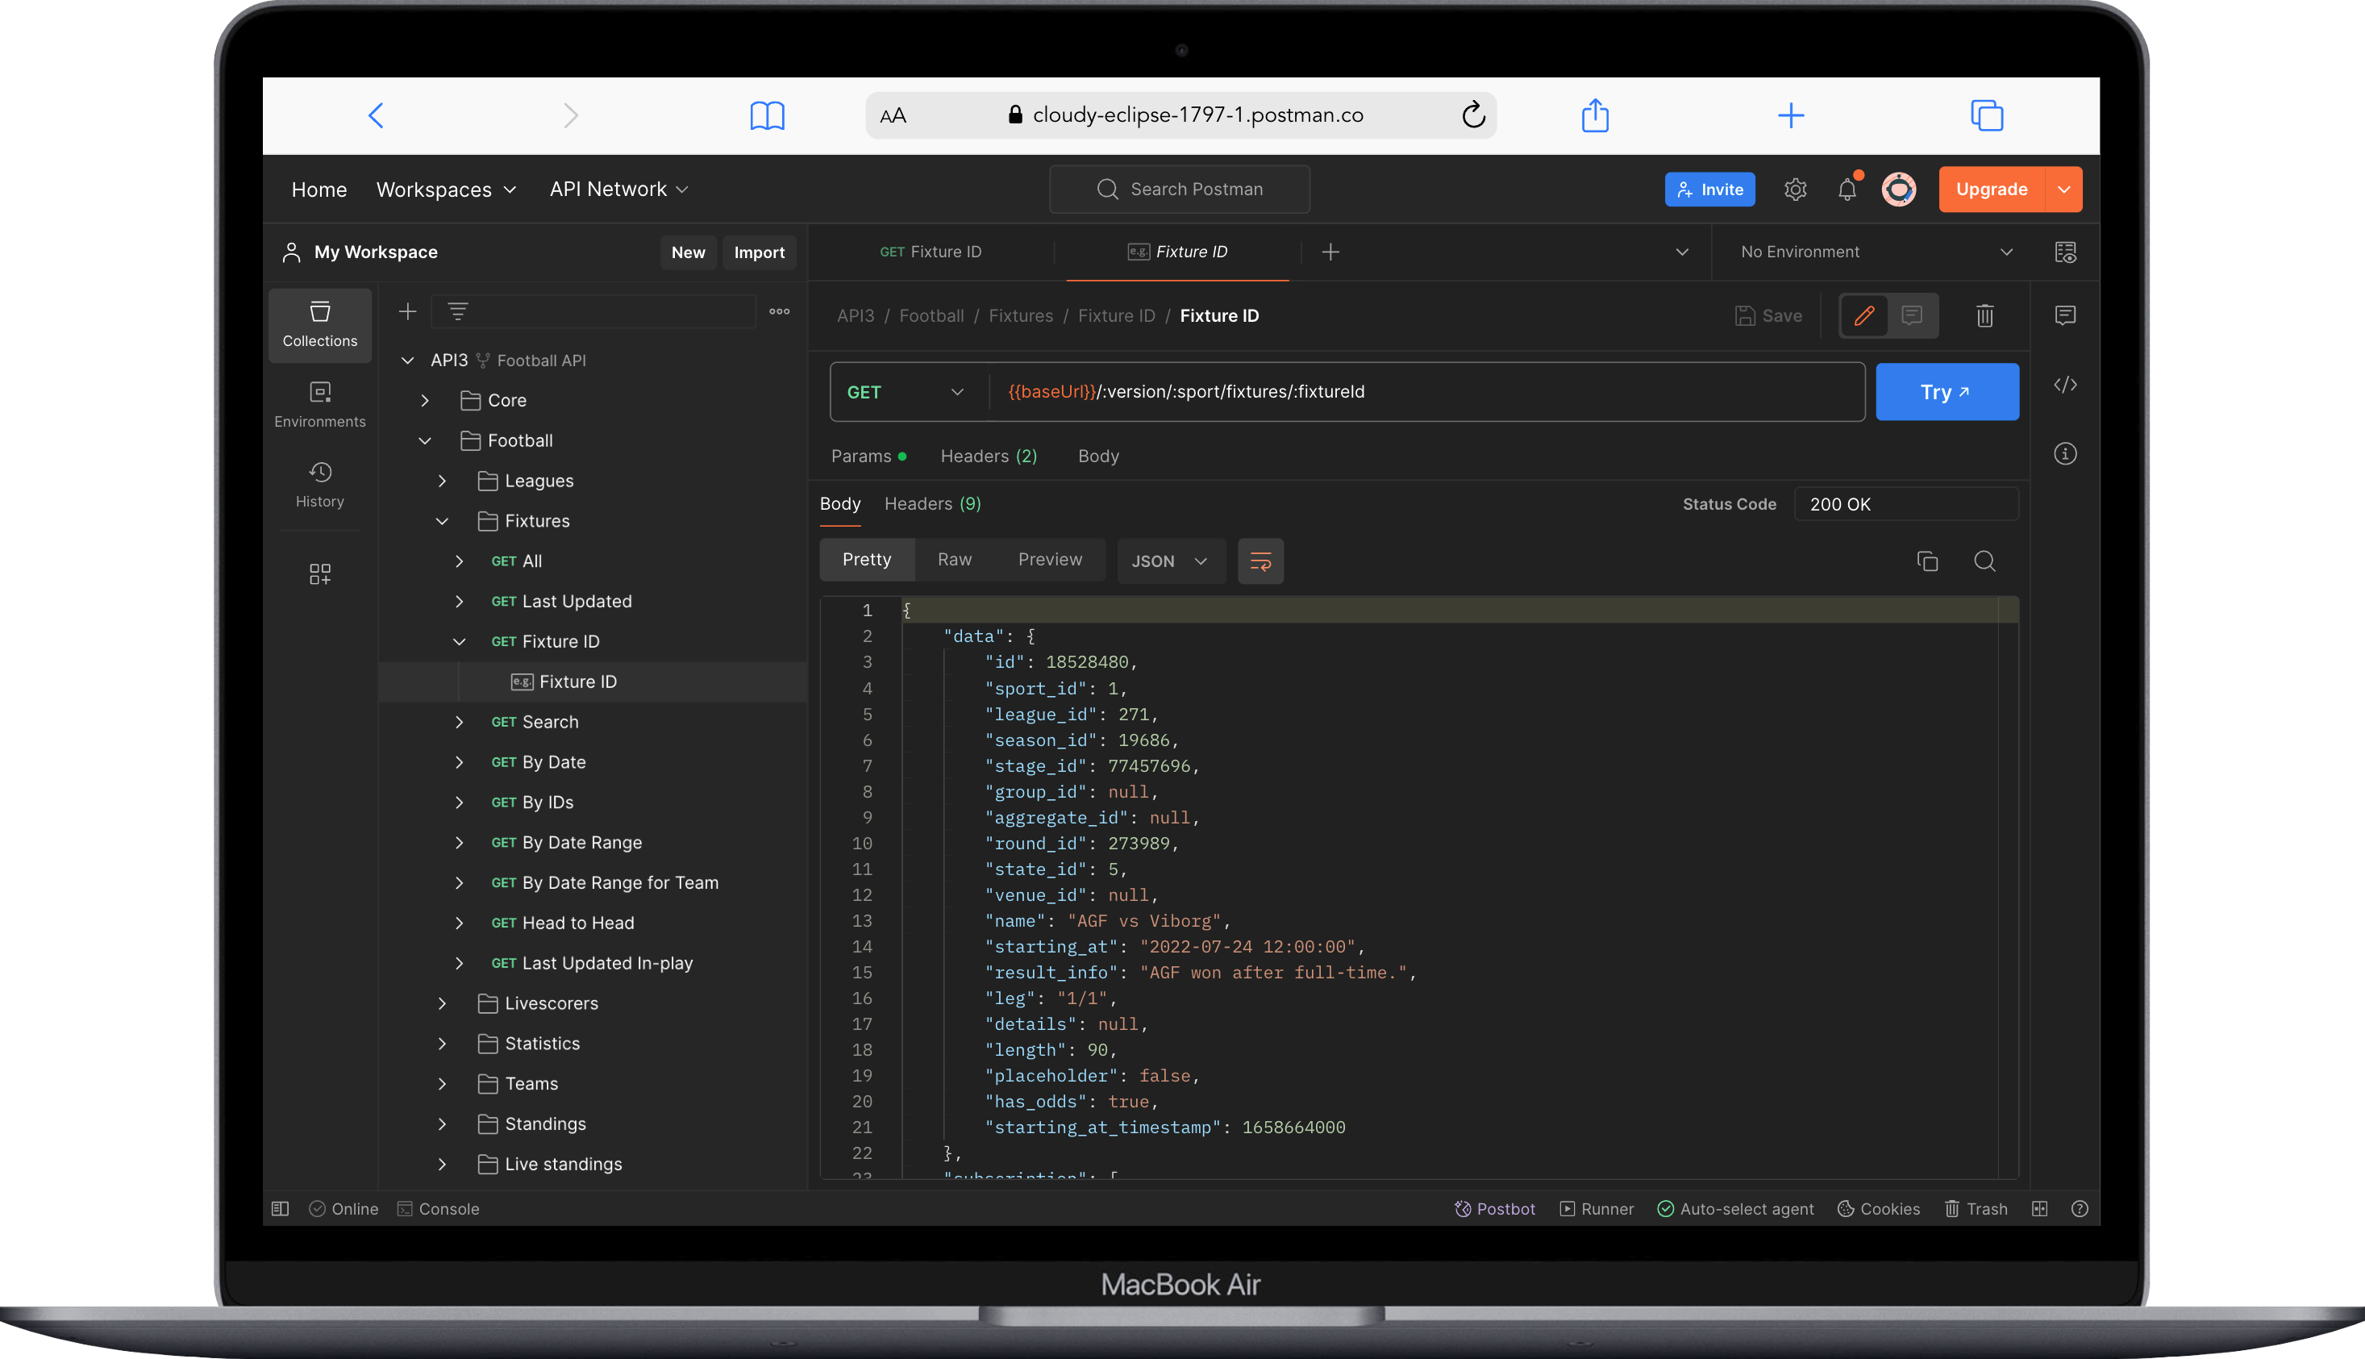Search within the response body
Screen dimensions: 2365x1359
click(x=1984, y=561)
